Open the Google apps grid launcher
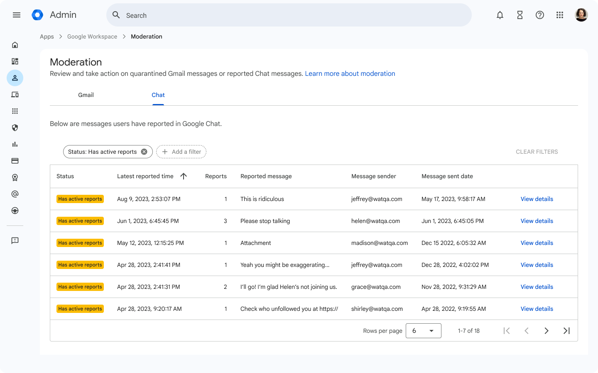 (560, 15)
